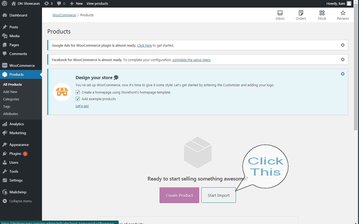Uncheck Add example products
The height and width of the screenshot is (224, 359).
click(x=78, y=99)
